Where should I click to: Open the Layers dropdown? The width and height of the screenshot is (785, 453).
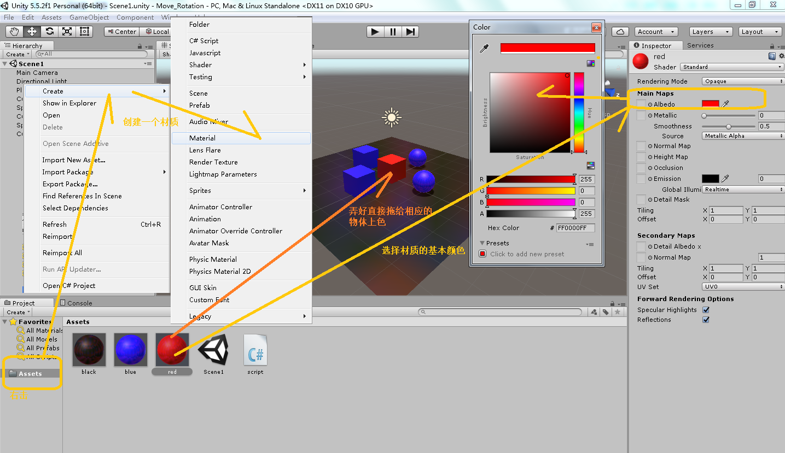point(711,32)
